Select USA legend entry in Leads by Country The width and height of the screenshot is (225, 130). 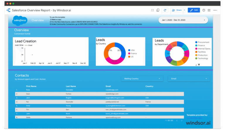tap(131, 50)
